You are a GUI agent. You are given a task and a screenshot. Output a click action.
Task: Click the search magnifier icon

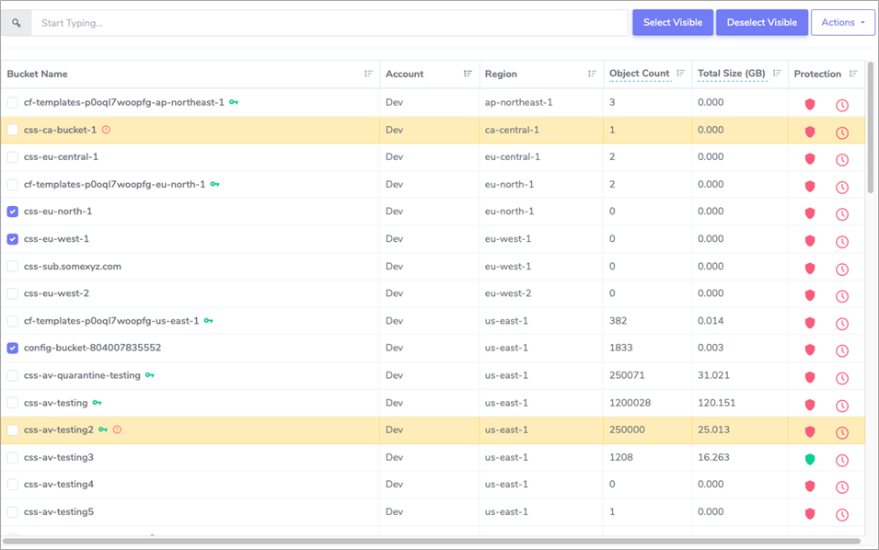point(17,22)
